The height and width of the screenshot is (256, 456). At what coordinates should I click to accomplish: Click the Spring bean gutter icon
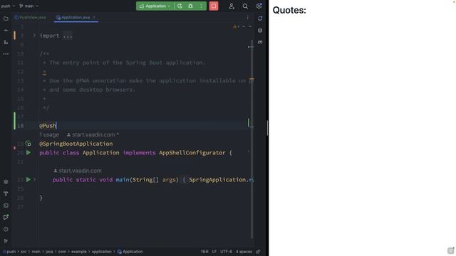[x=28, y=144]
